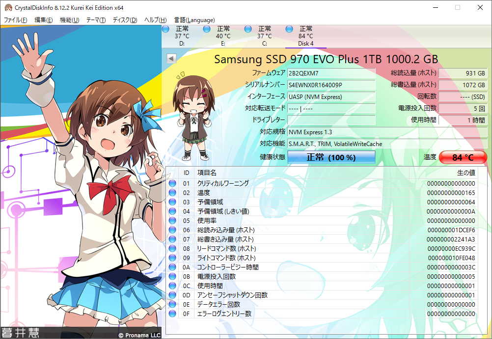
Task: Open the ディスク menu
Action: pos(125,20)
